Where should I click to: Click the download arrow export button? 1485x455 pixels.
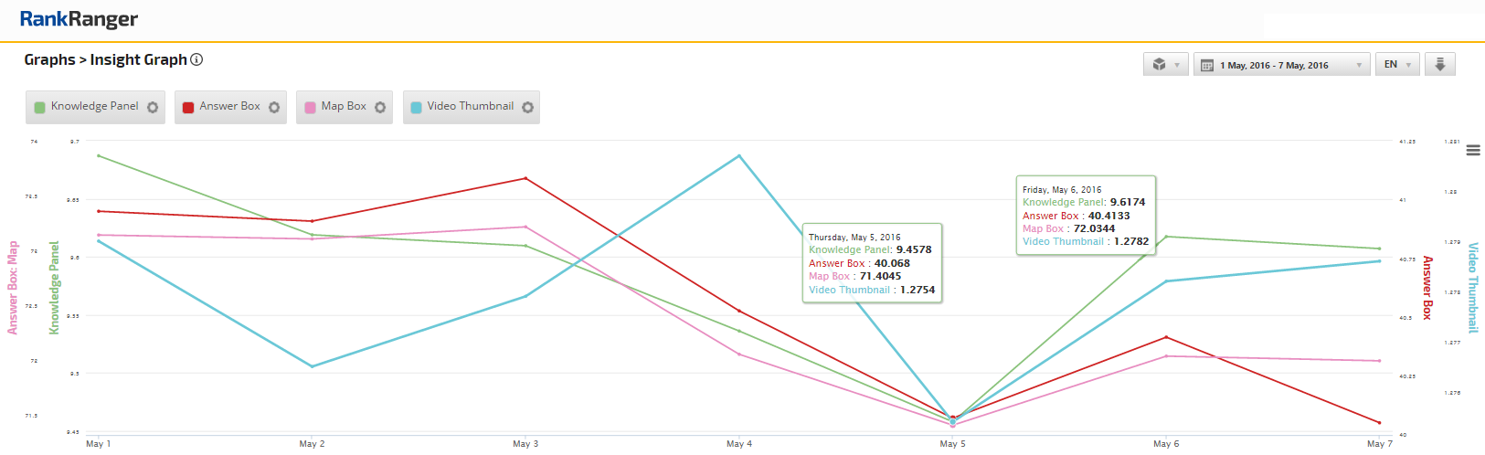tap(1439, 64)
